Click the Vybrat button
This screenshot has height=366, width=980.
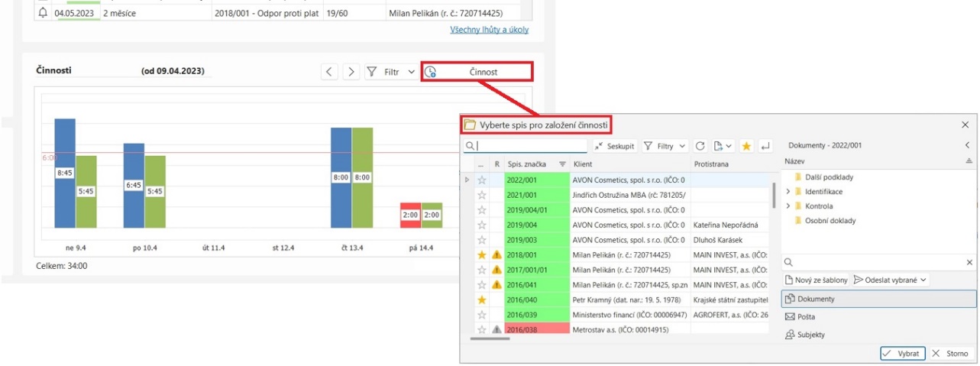(902, 354)
